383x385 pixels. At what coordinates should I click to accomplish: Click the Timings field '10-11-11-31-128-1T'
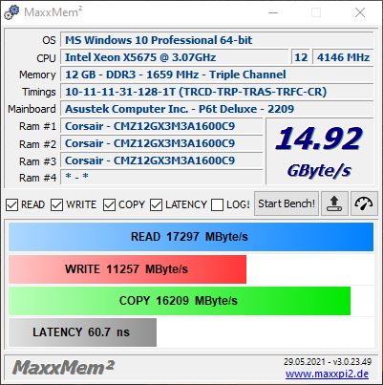tap(217, 92)
